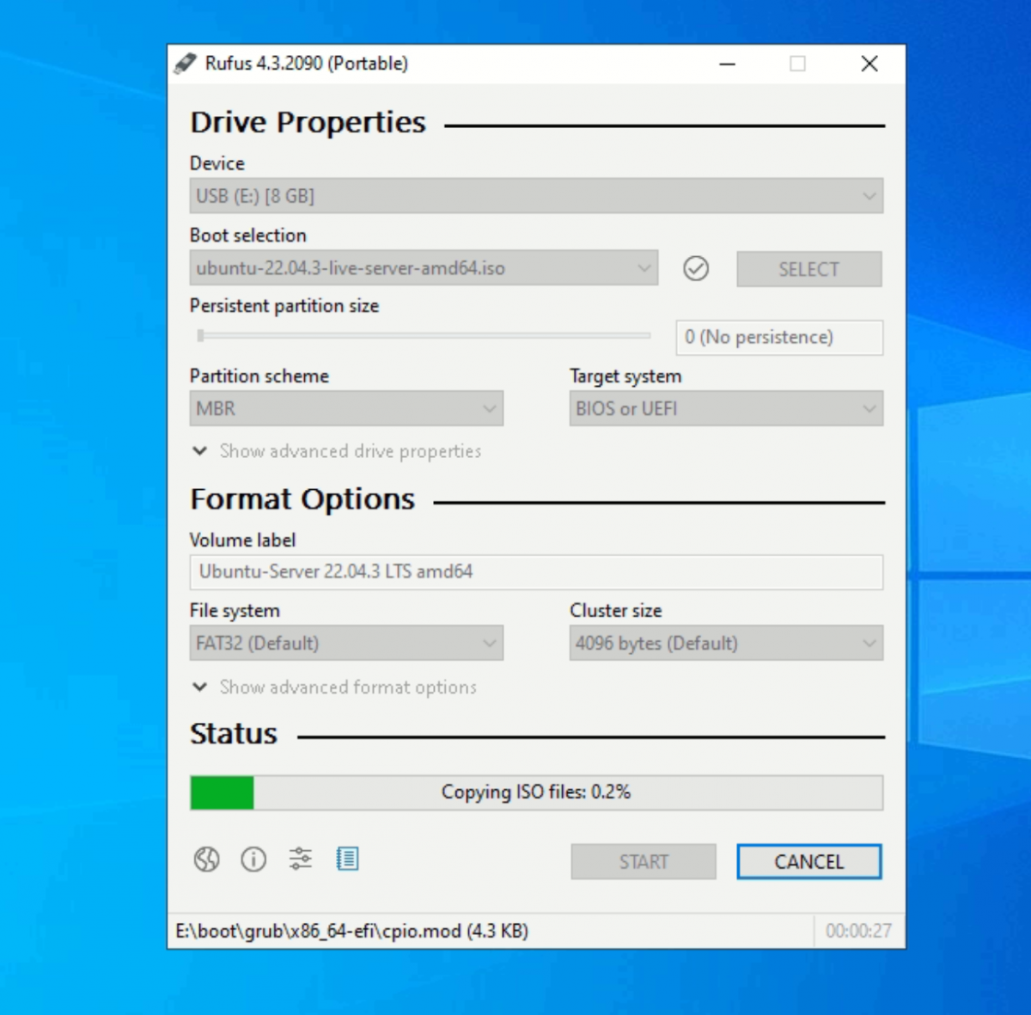Image resolution: width=1031 pixels, height=1015 pixels.
Task: Expand Show advanced drive properties
Action: [336, 451]
